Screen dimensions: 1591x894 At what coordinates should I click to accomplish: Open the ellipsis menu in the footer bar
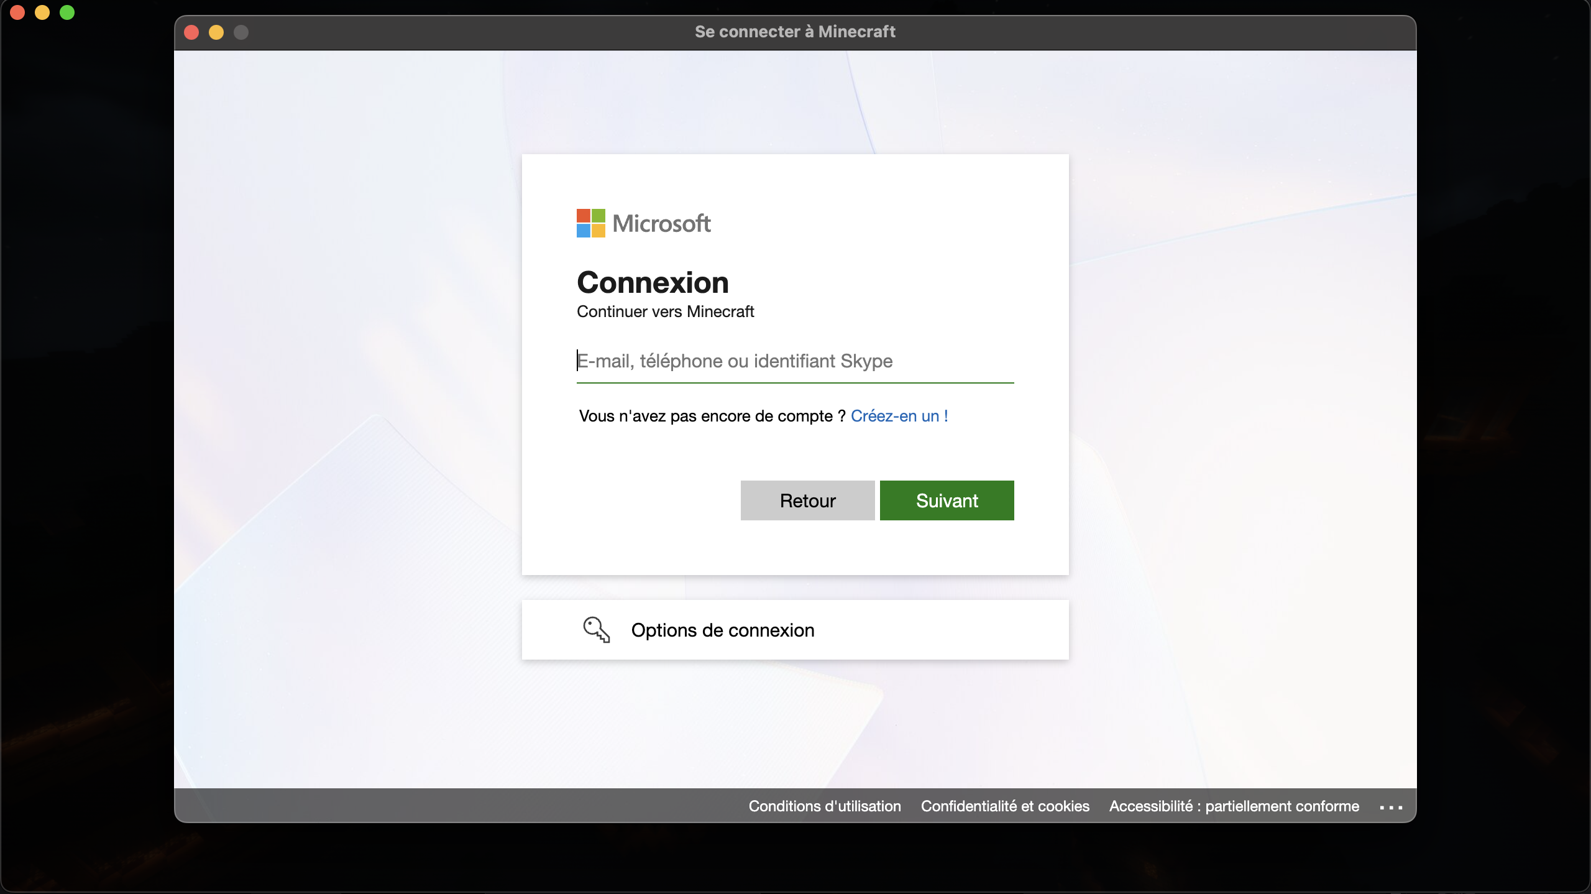click(x=1390, y=806)
